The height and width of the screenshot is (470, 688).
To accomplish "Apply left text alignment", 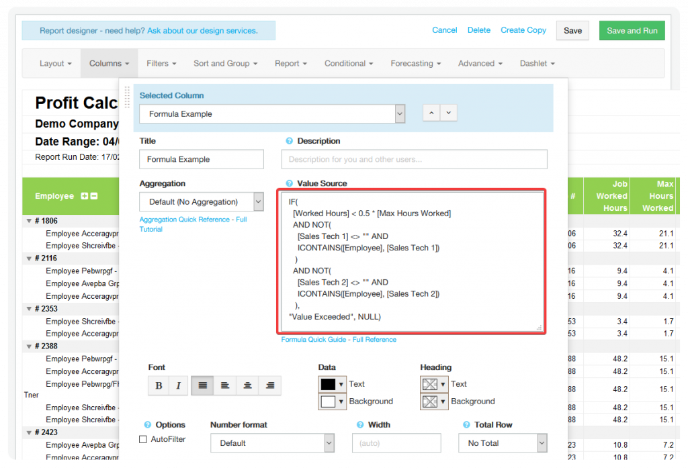I will click(225, 385).
